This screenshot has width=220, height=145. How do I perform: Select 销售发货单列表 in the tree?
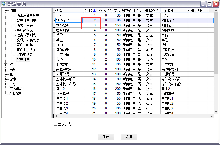pos(28,15)
